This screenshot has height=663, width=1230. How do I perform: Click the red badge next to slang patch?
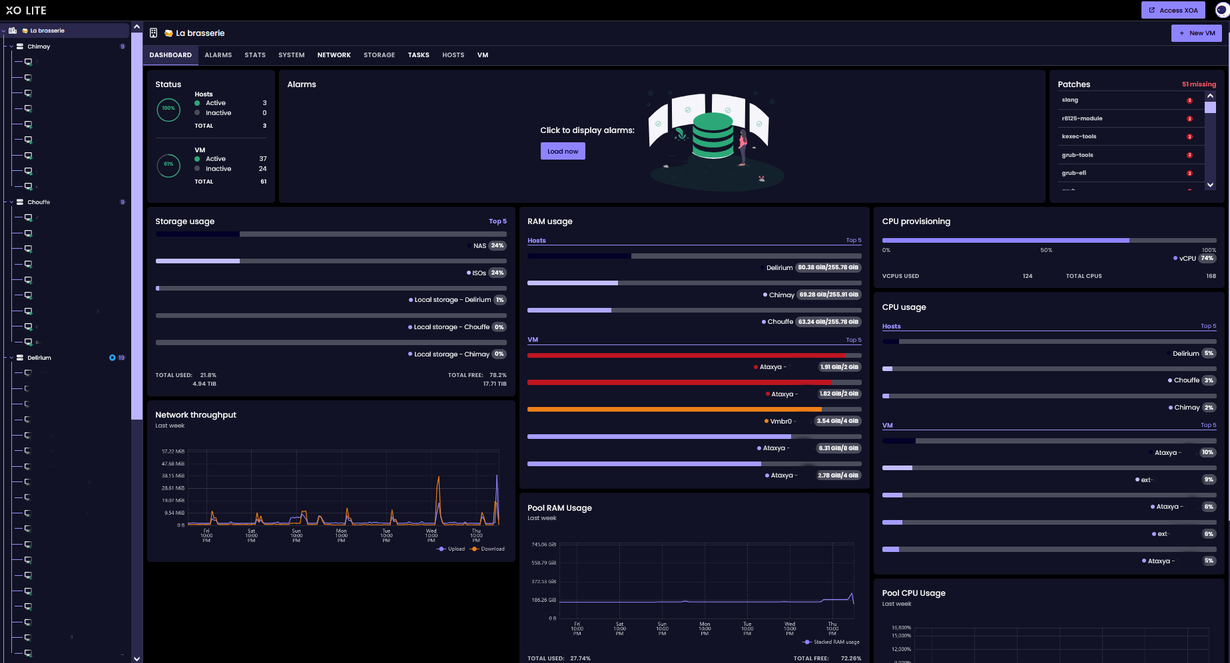1189,100
